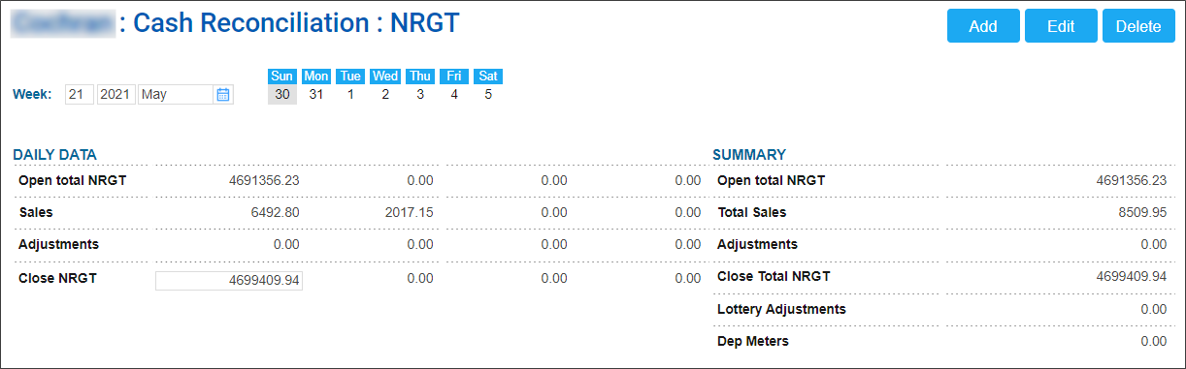Image resolution: width=1186 pixels, height=369 pixels.
Task: Select the Mon day tab
Action: [316, 76]
